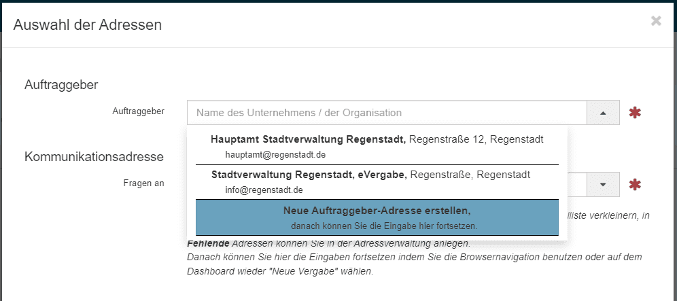Click "danach können Sie die Eingabe hier fortsetzen" text

(x=384, y=226)
